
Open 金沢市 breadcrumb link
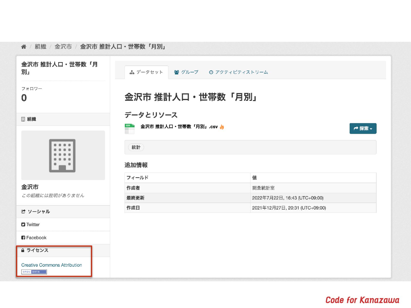click(63, 47)
